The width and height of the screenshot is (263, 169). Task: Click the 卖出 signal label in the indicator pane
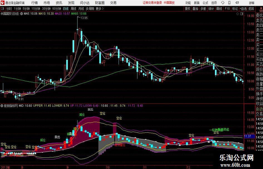tap(57, 137)
